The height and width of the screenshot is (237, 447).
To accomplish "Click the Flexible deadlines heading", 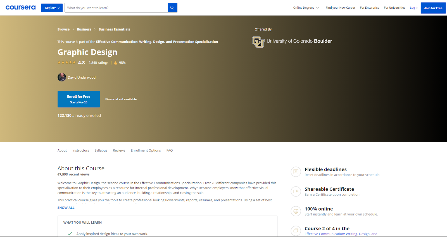I will [x=326, y=170].
